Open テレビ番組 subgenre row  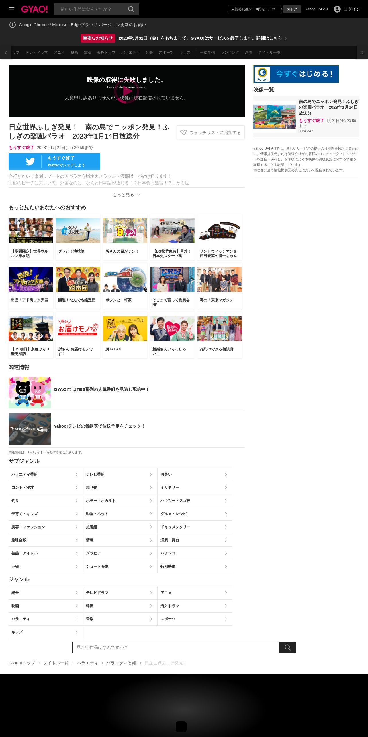click(x=120, y=474)
